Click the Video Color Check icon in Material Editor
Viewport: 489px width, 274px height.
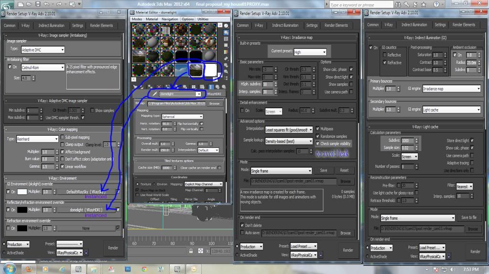[226, 52]
